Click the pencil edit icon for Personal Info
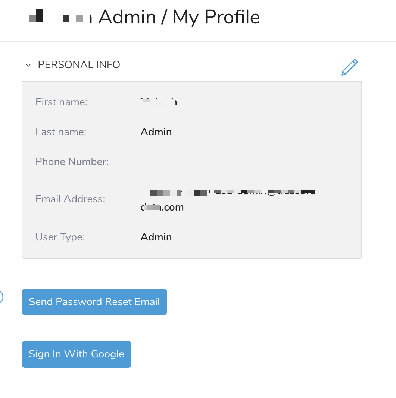 (349, 67)
